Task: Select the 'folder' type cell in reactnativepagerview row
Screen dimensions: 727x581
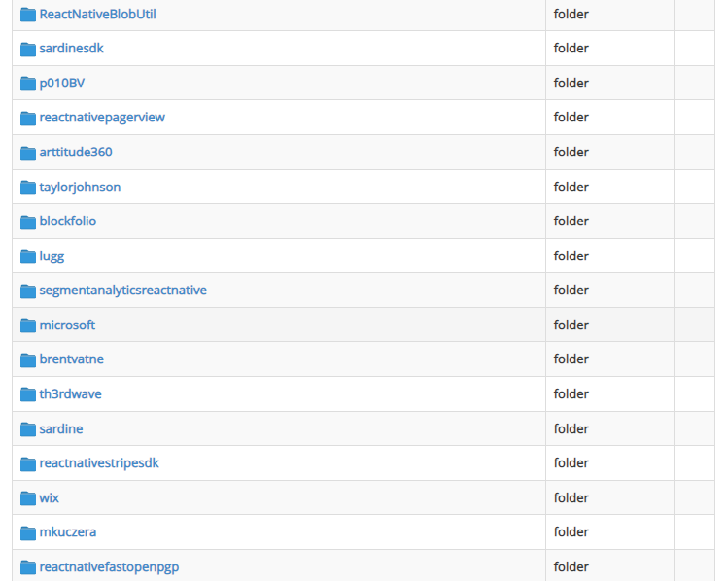Action: tap(609, 118)
